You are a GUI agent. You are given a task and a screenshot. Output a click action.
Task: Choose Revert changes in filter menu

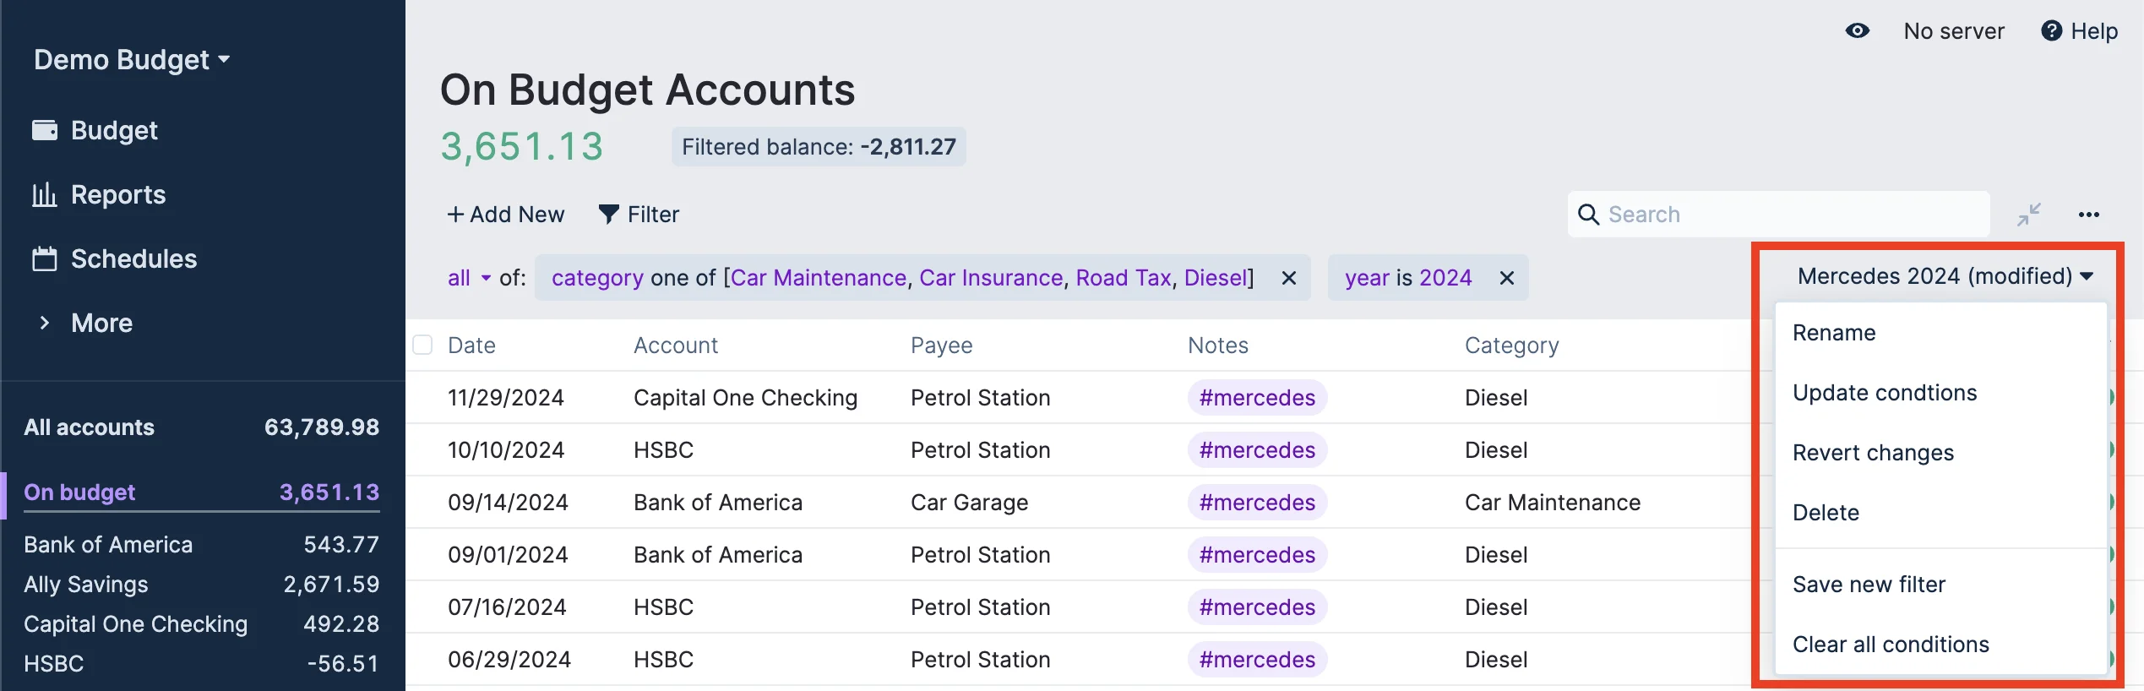click(x=1873, y=453)
